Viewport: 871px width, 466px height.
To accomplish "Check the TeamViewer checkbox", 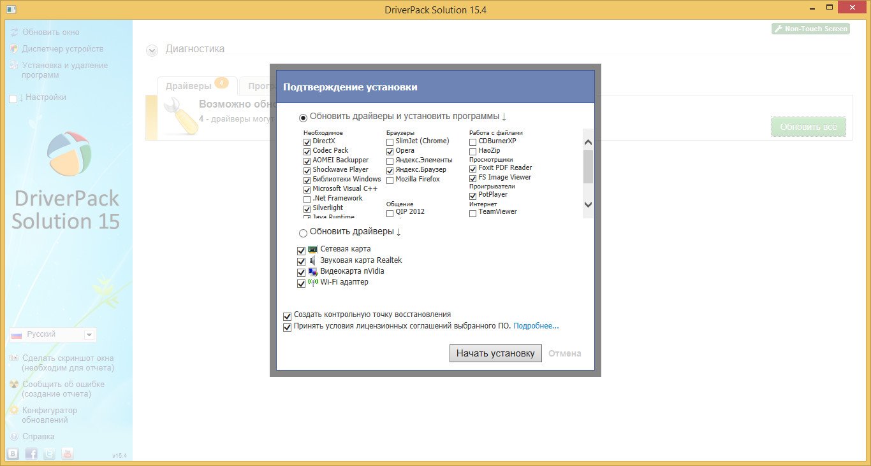I will point(473,213).
